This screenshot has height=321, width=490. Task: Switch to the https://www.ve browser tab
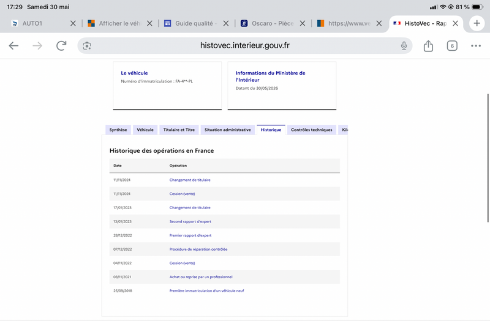tap(349, 23)
